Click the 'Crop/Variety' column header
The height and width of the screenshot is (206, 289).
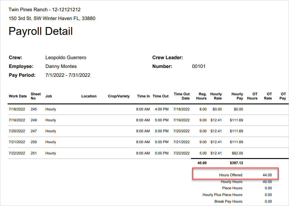(119, 96)
